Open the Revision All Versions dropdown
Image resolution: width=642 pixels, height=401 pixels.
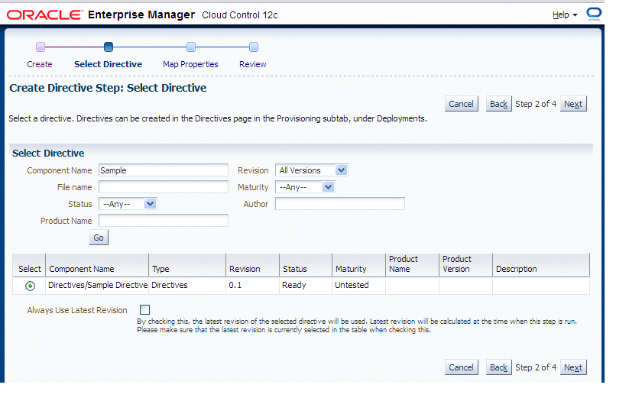click(312, 170)
